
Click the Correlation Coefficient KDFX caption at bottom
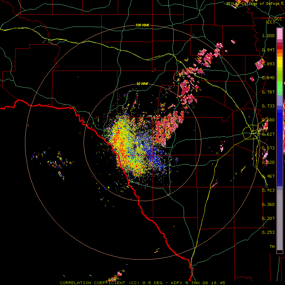(142, 283)
